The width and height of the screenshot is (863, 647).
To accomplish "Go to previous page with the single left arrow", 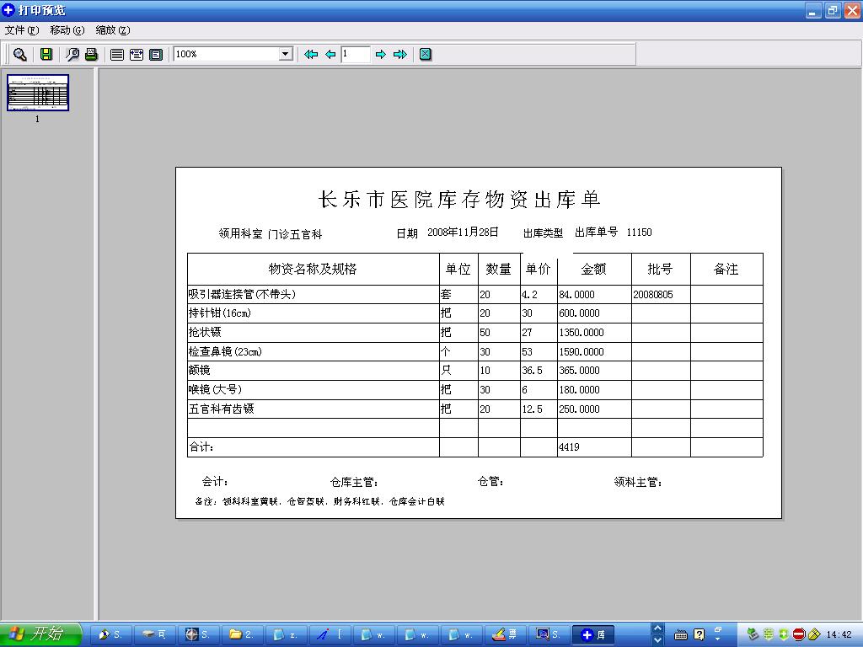I will [x=330, y=55].
